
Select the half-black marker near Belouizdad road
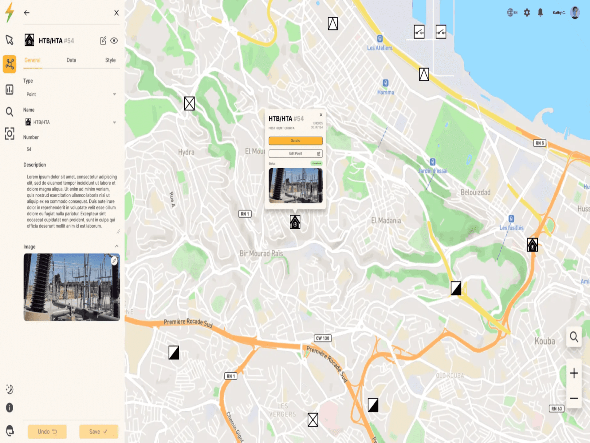coord(456,288)
